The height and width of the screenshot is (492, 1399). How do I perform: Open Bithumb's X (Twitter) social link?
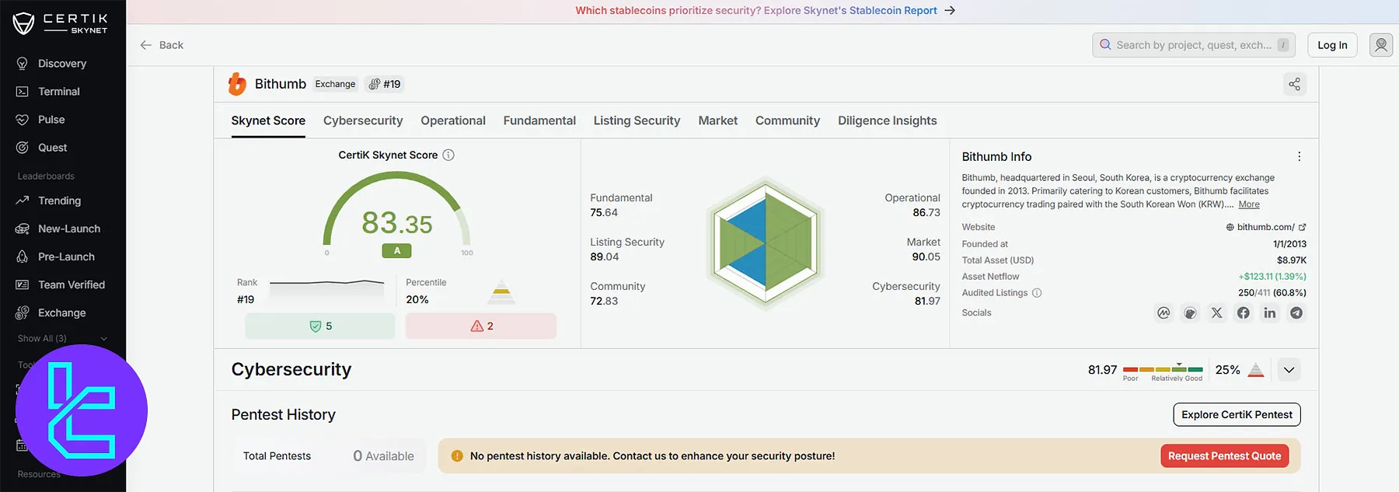(1216, 313)
